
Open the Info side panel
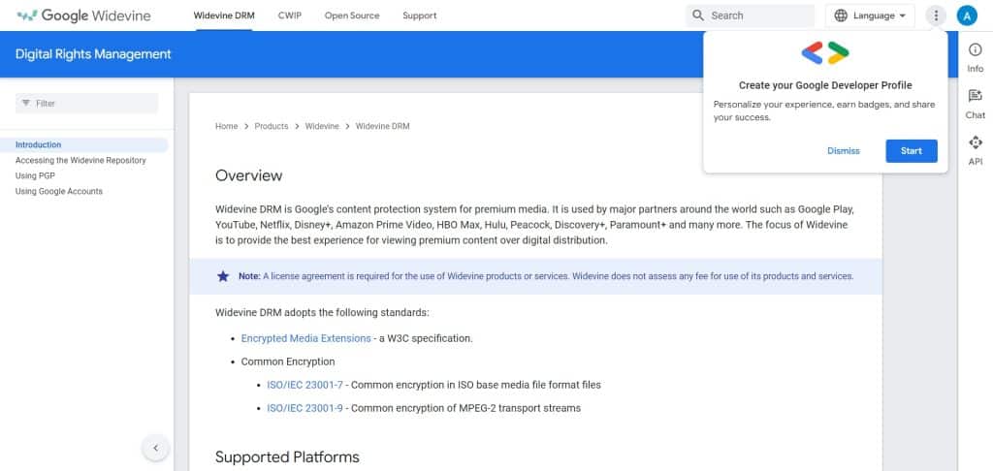[976, 57]
